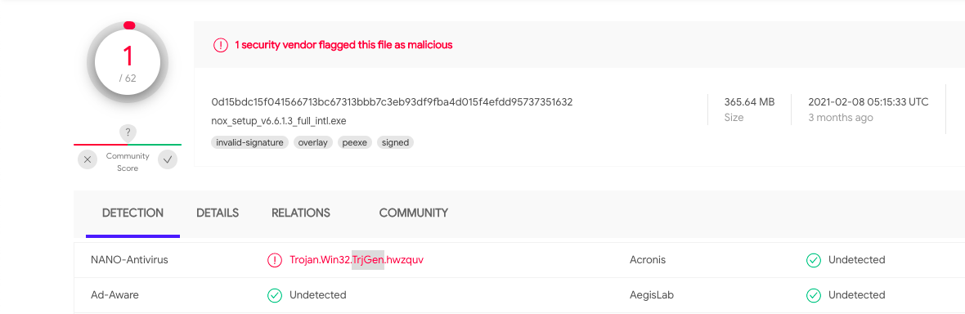Viewport: 965px width, 314px height.
Task: Click the overlay tag
Action: pos(313,142)
